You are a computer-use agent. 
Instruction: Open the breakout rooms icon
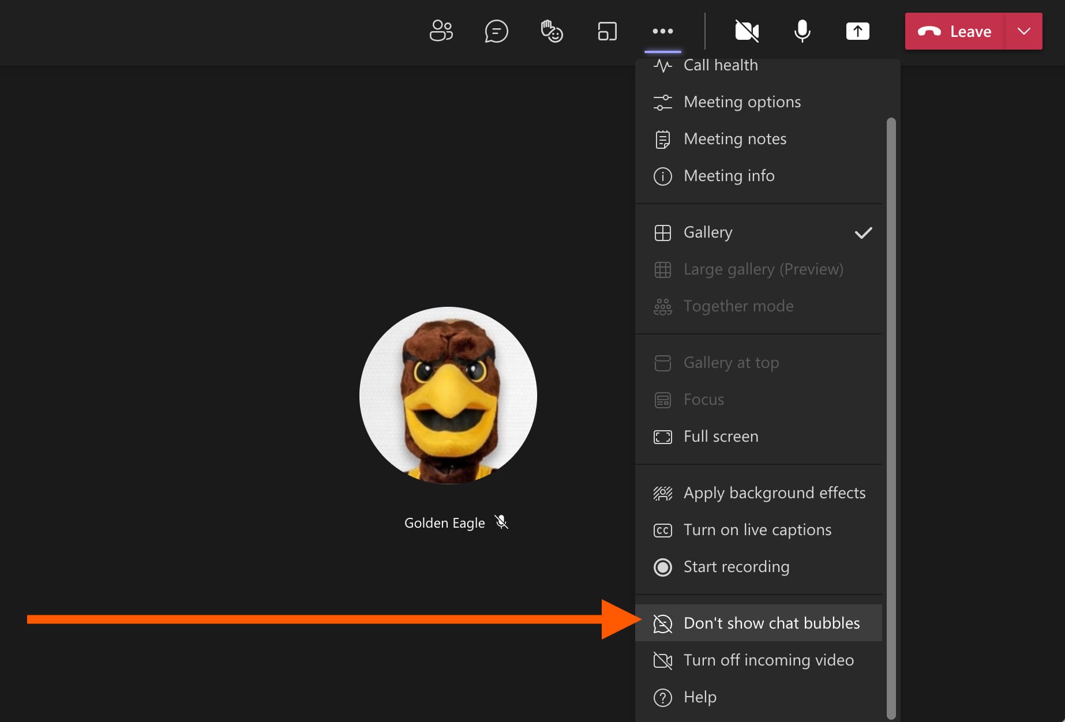click(607, 31)
